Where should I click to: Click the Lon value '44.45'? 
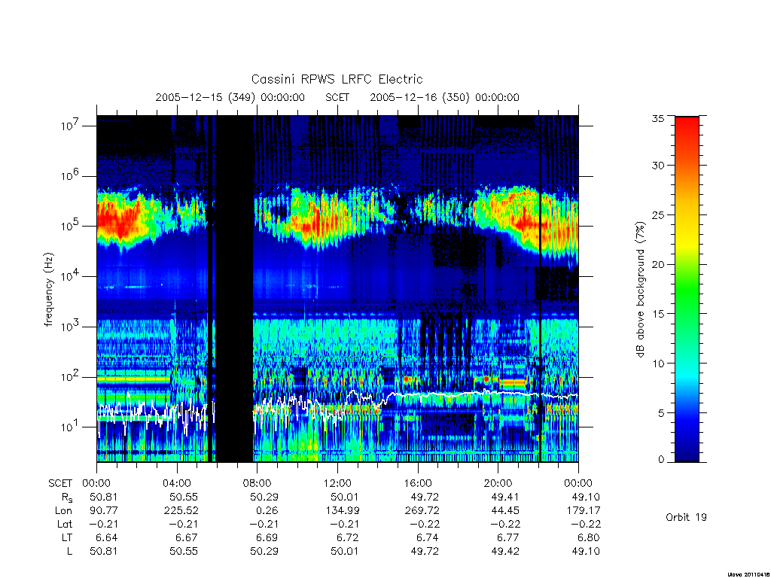505,511
